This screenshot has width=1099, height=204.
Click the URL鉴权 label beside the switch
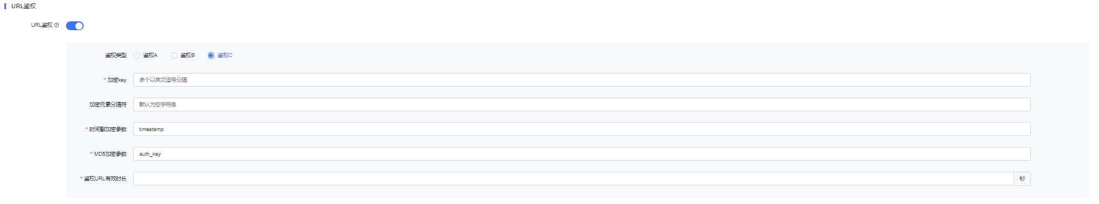tap(42, 25)
